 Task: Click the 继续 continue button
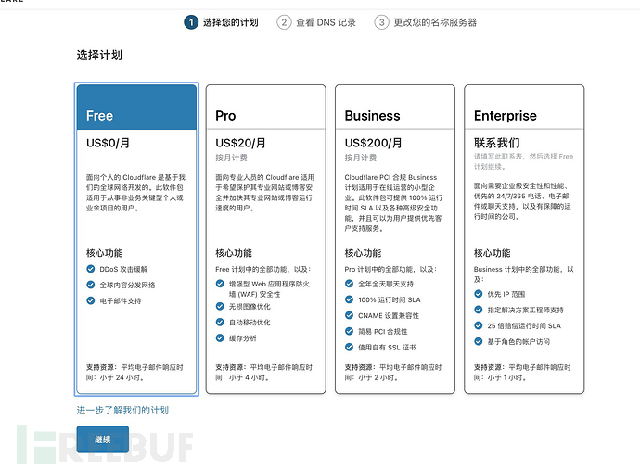[102, 439]
